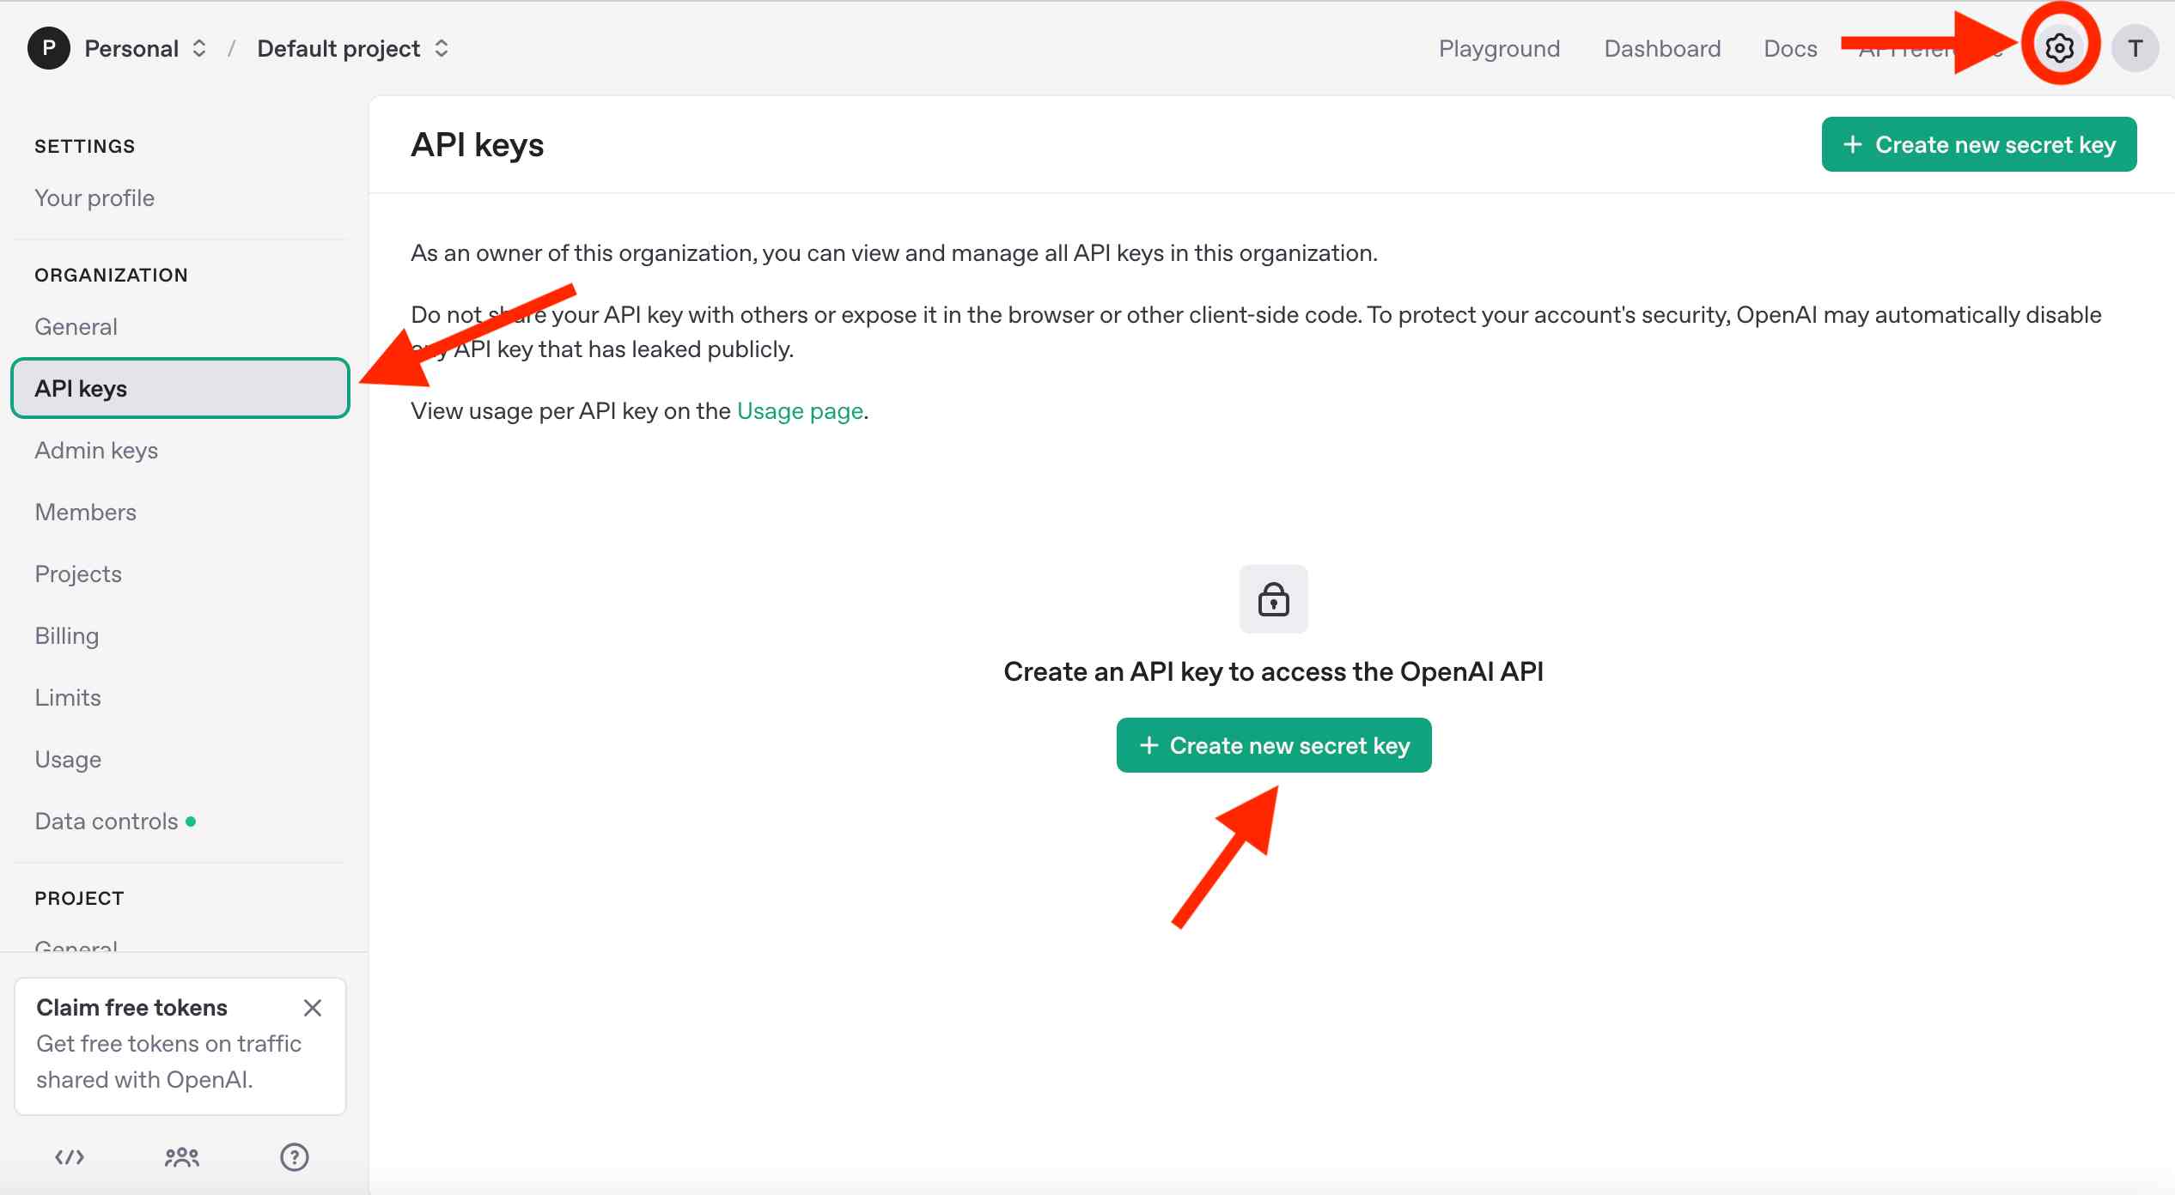
Task: Go to Playground
Action: pyautogui.click(x=1500, y=48)
